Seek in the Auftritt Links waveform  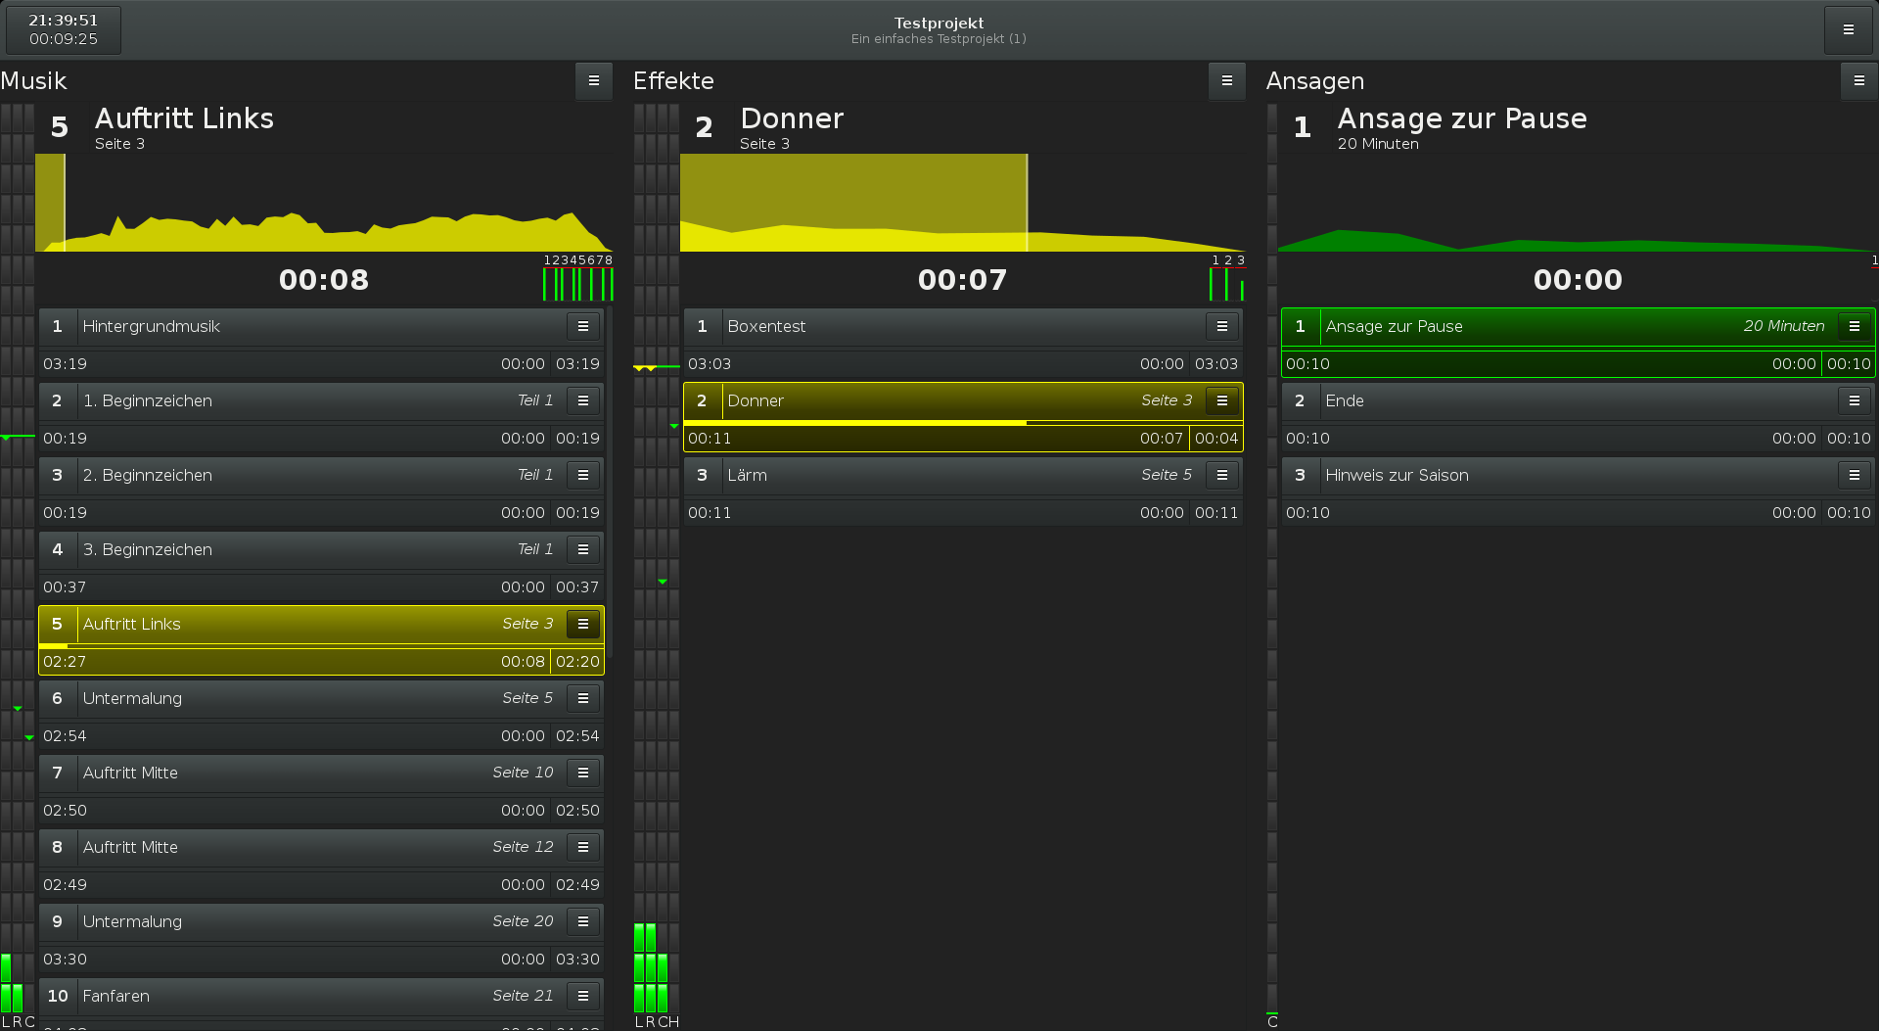click(x=324, y=203)
